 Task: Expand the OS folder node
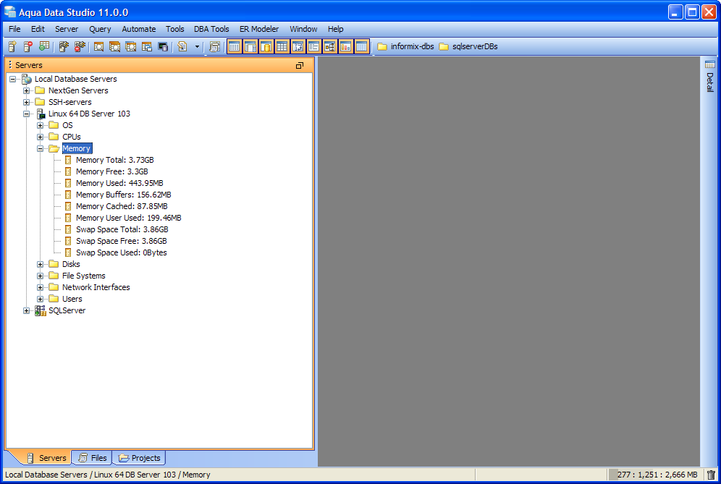40,125
